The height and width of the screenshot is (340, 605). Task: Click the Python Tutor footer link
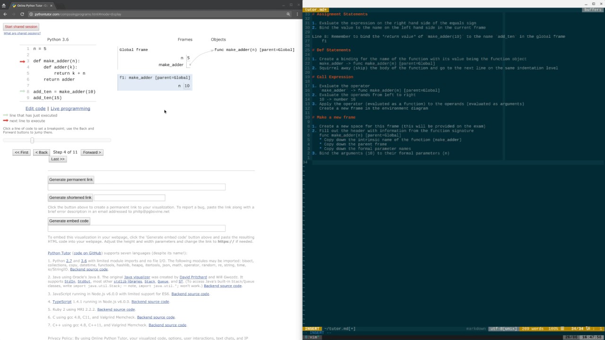tap(59, 253)
